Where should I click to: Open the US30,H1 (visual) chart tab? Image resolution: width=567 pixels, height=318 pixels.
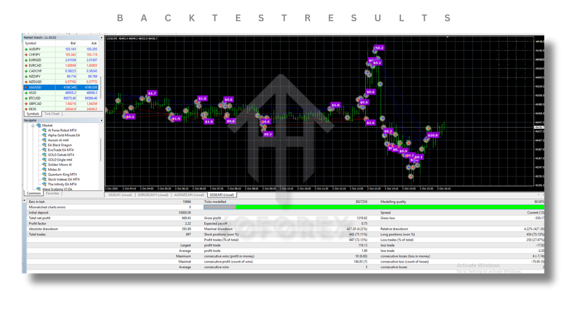coord(120,195)
